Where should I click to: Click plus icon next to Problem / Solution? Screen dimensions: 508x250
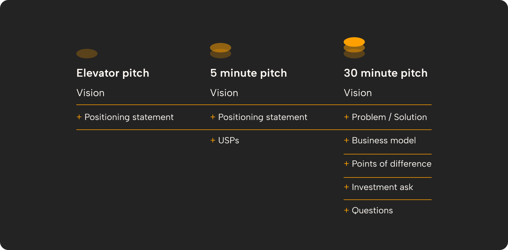click(346, 117)
